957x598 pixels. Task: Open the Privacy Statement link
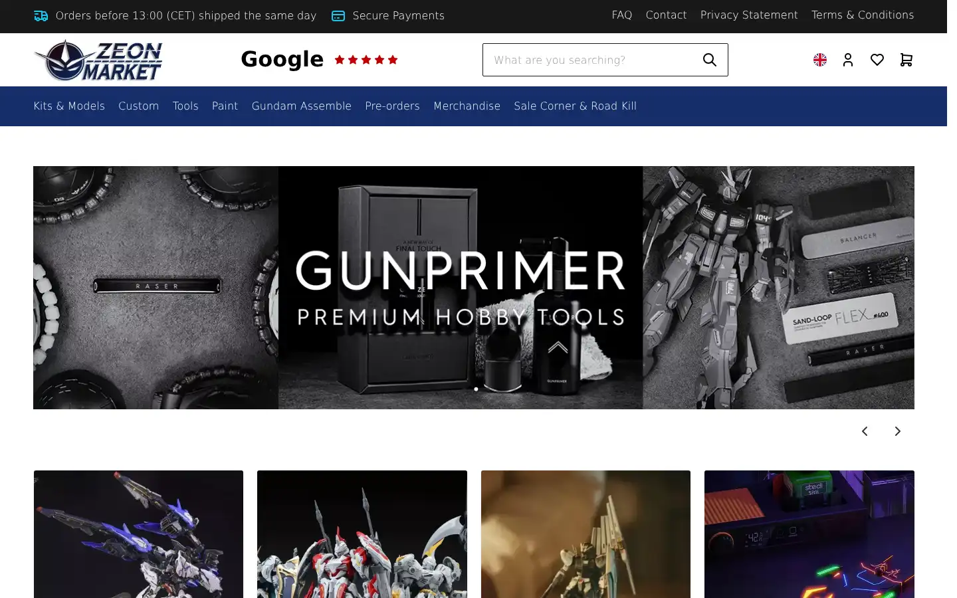tap(749, 15)
